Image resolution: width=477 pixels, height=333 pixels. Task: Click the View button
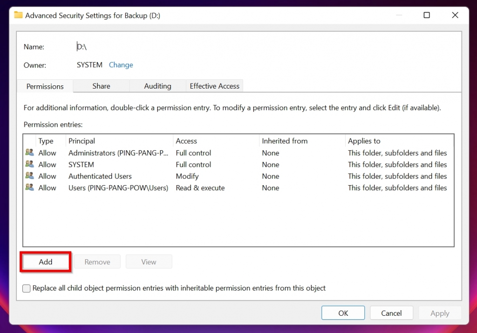[149, 262]
